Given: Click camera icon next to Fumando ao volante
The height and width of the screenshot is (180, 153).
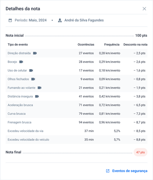Looking at the screenshot, I should point(39,88).
